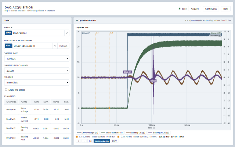Expand the Device dropdown arrow
This screenshot has height=147, width=235.
point(67,33)
